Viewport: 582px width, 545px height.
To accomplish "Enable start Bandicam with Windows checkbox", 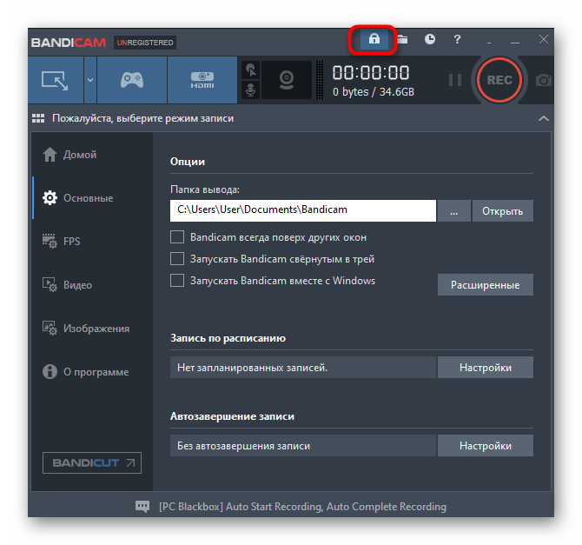I will (177, 281).
